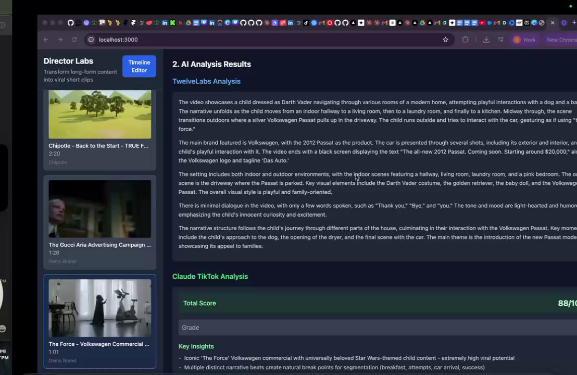Click the Claude TikTok Analysis heading
The width and height of the screenshot is (577, 375).
tap(210, 277)
